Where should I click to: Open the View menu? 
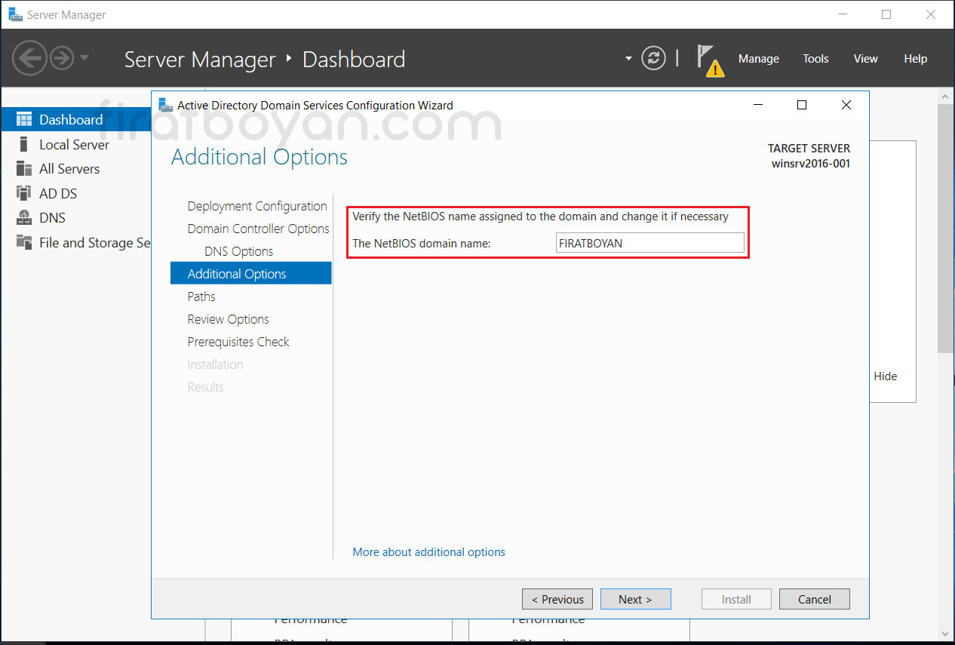tap(865, 59)
